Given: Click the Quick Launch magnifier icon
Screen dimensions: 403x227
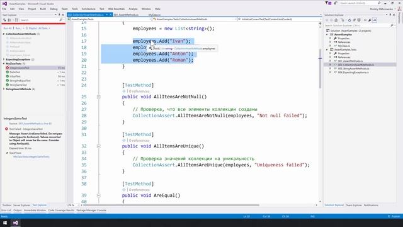Looking at the screenshot, I should [379, 3].
